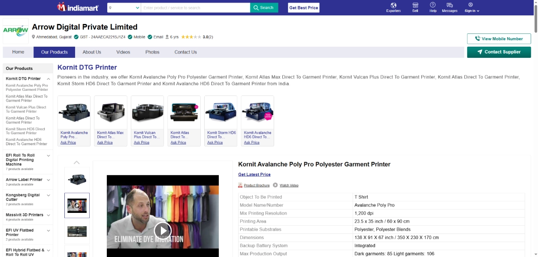Click the Sell store icon
The width and height of the screenshot is (538, 257).
(x=415, y=5)
